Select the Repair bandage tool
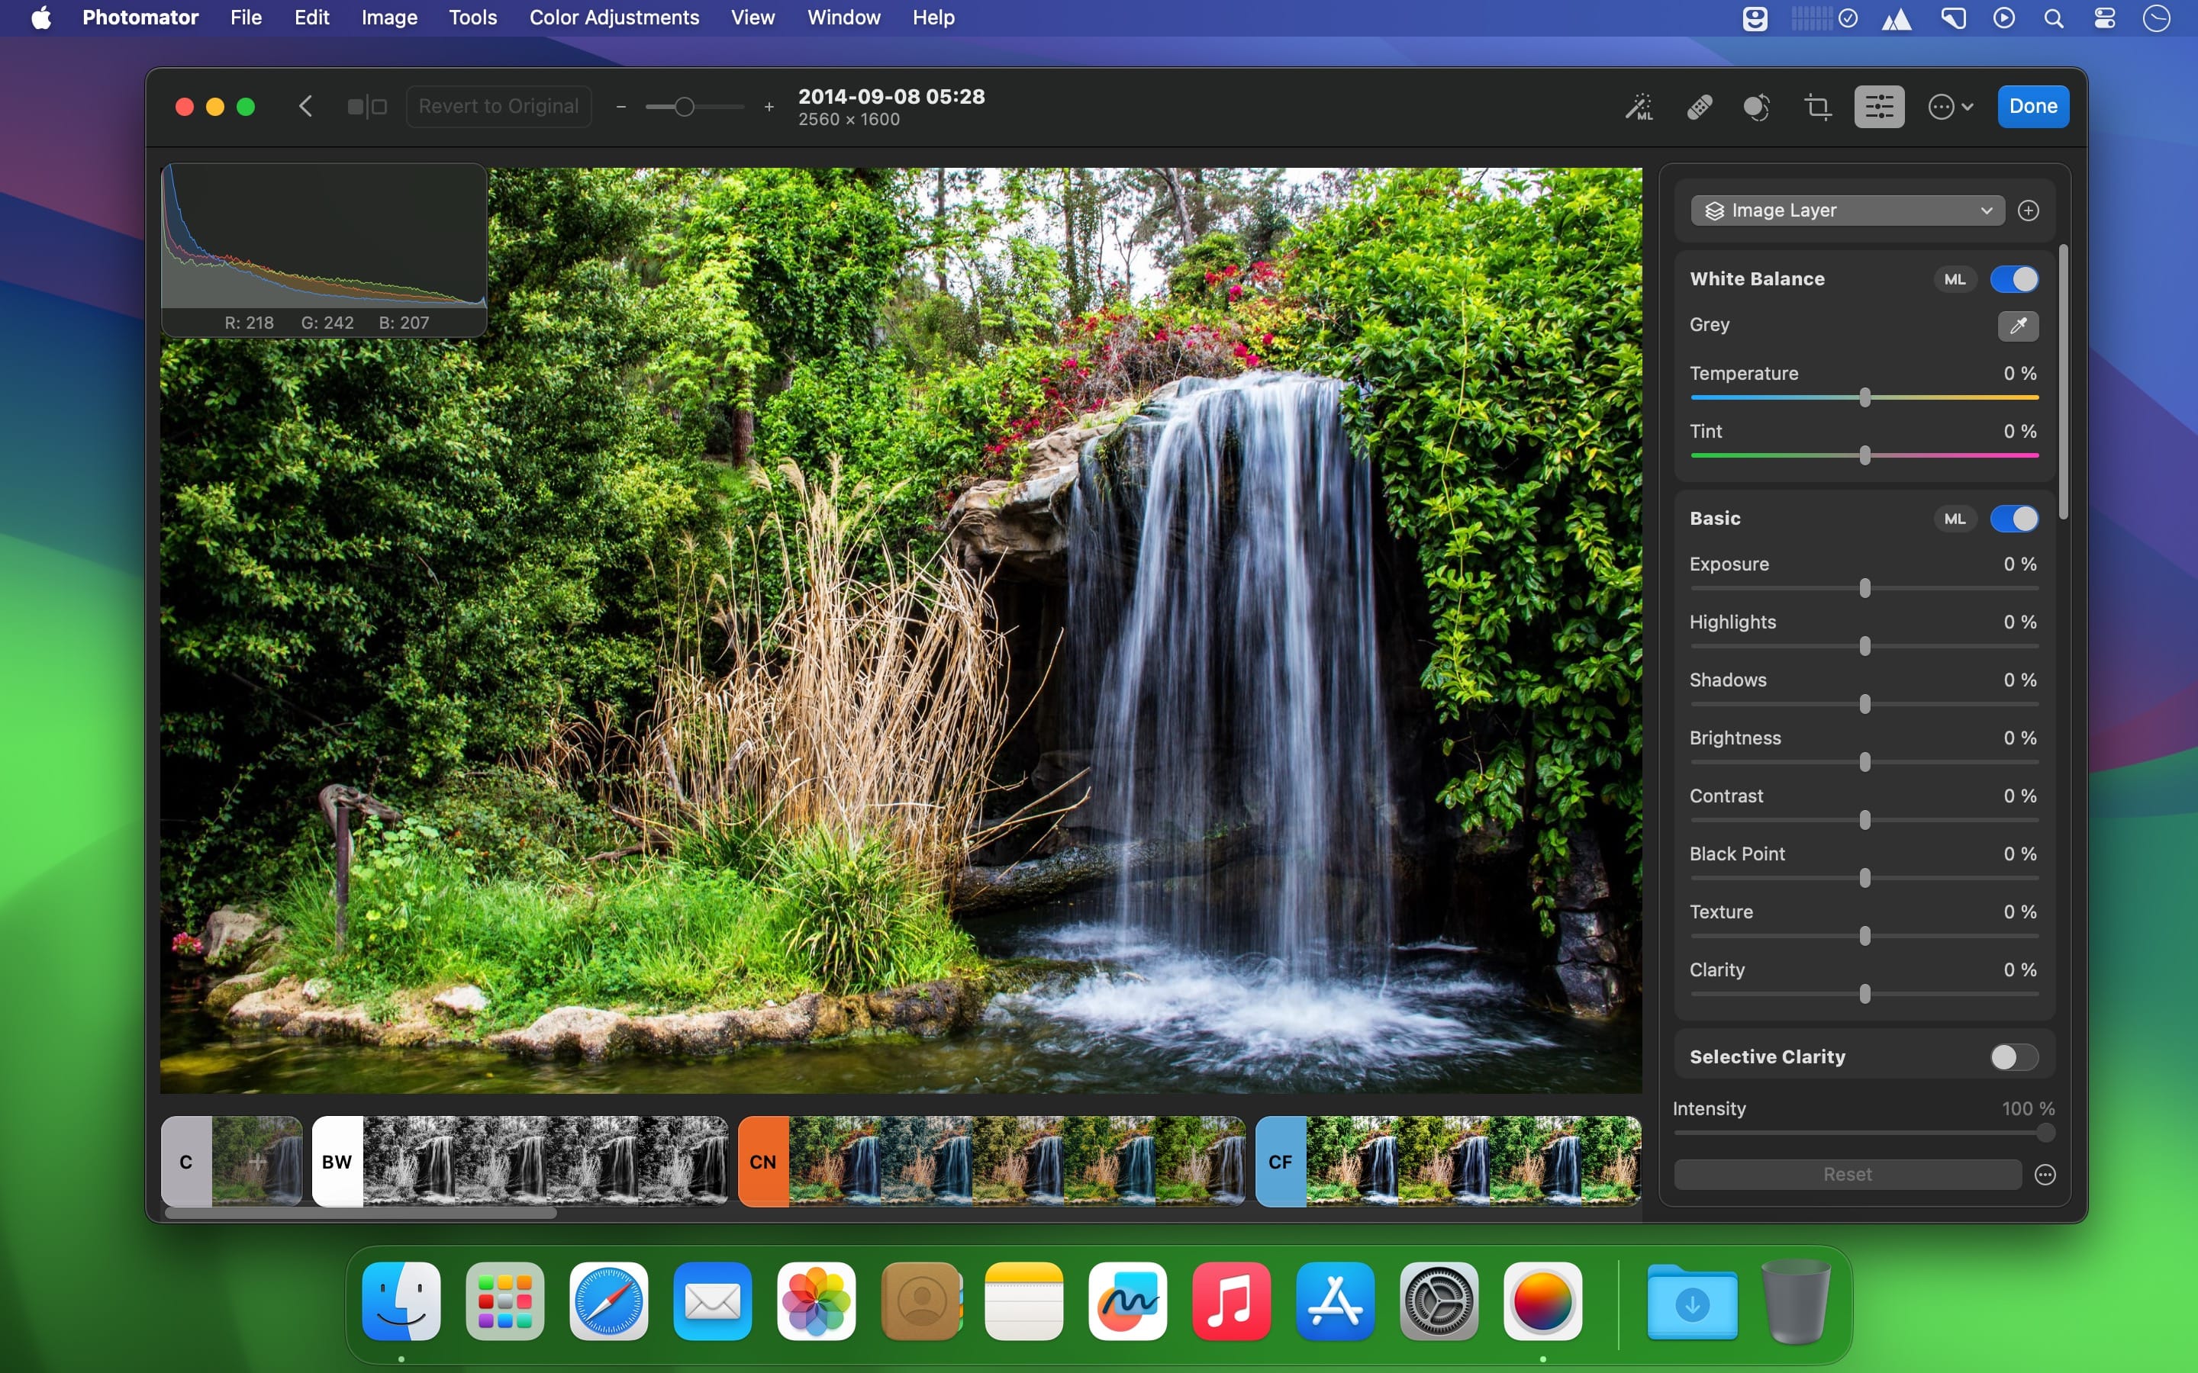 point(1700,107)
